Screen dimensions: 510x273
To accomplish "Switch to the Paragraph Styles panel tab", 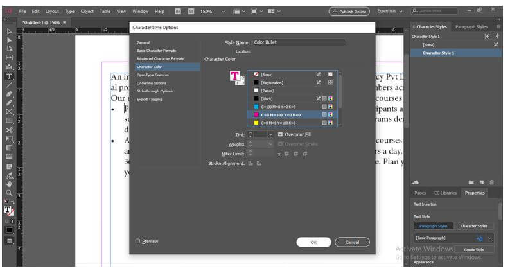I will point(471,27).
